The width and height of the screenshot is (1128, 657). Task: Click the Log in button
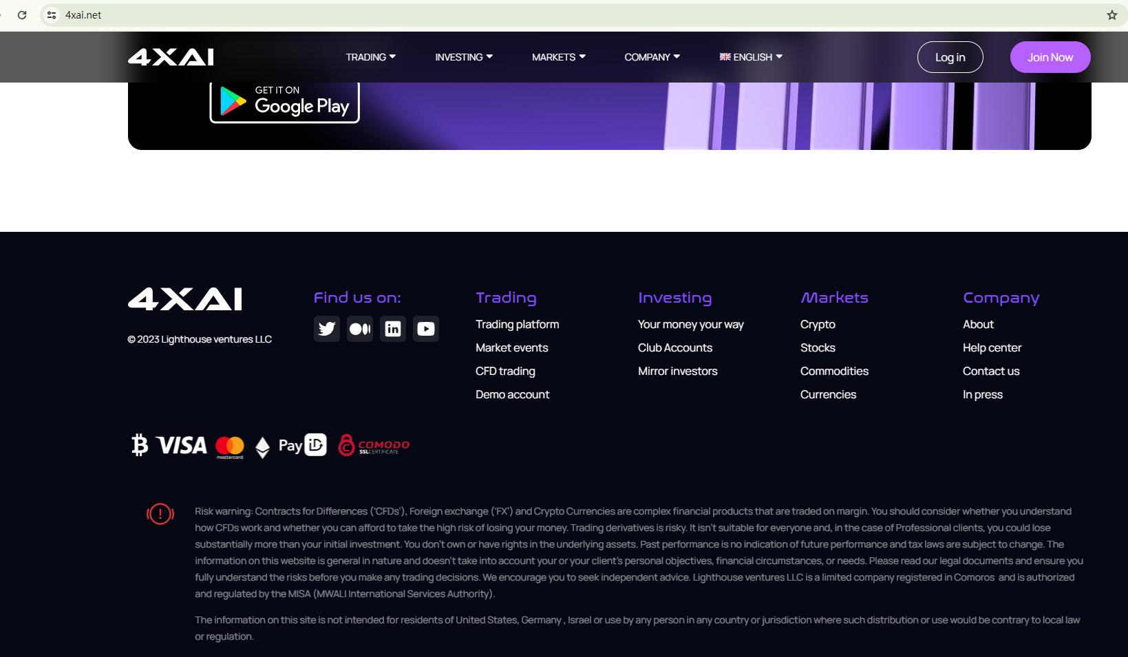950,57
